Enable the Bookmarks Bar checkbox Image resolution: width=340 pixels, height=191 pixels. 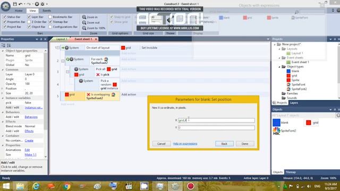coord(50,16)
